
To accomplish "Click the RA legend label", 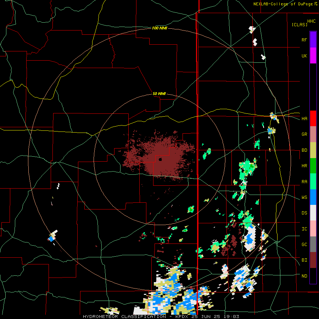I will click(304, 182).
